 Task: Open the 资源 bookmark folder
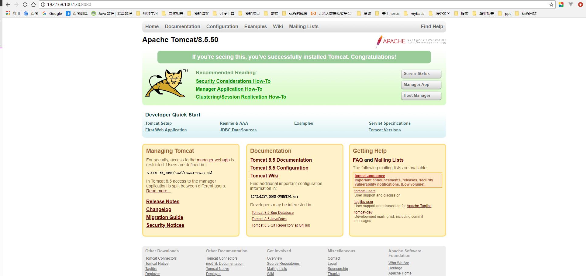[x=364, y=13]
